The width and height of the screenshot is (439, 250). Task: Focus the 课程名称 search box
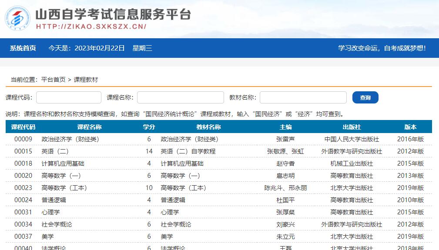[x=180, y=97]
